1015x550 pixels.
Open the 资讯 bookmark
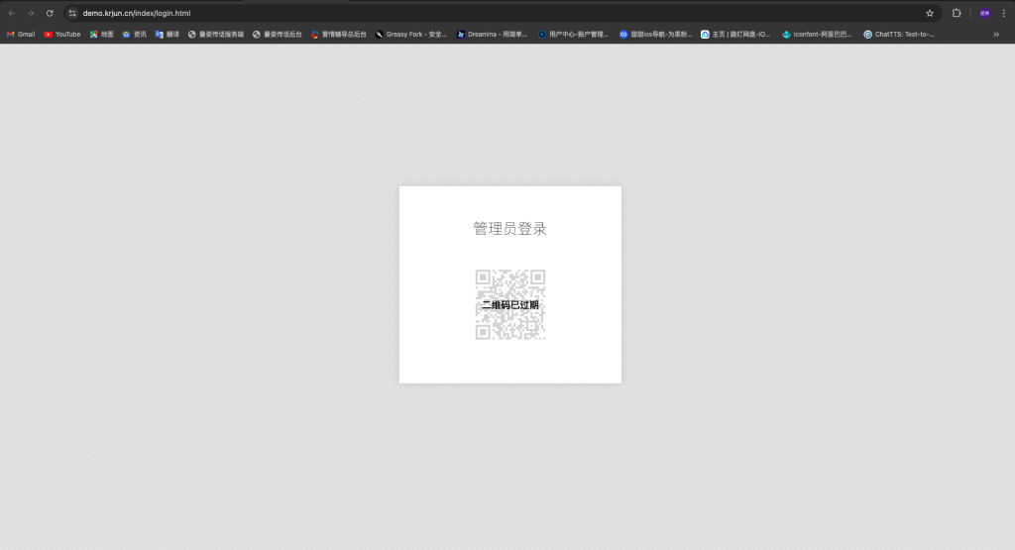click(x=134, y=35)
